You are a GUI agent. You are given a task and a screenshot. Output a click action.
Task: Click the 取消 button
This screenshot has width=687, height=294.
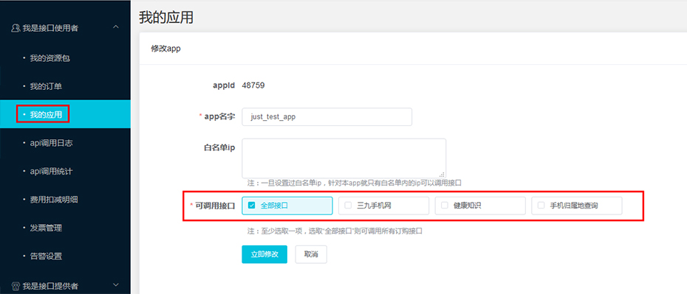(311, 254)
